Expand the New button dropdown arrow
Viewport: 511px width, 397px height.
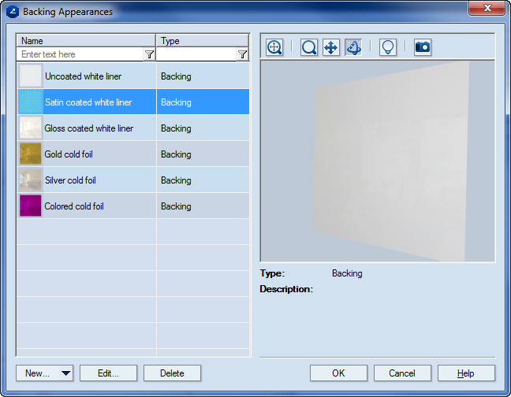[x=65, y=373]
